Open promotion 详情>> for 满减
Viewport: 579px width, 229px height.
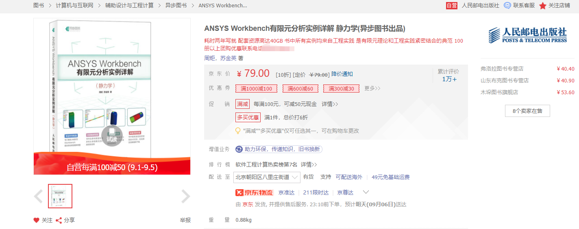(x=330, y=104)
